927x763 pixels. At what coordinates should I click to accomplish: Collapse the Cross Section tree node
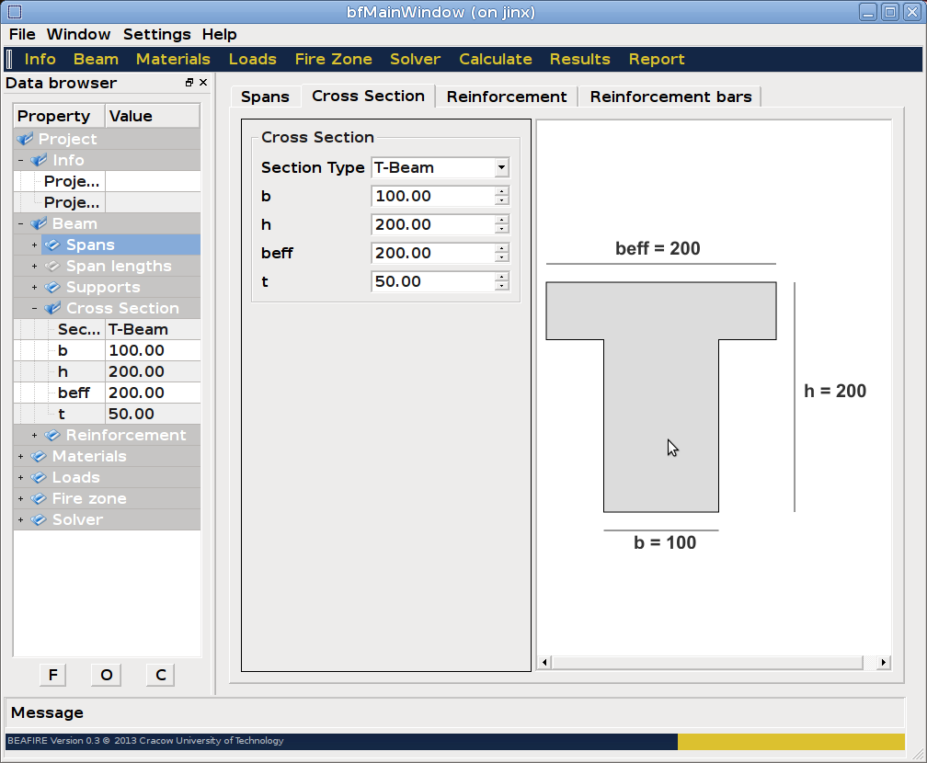(x=35, y=308)
